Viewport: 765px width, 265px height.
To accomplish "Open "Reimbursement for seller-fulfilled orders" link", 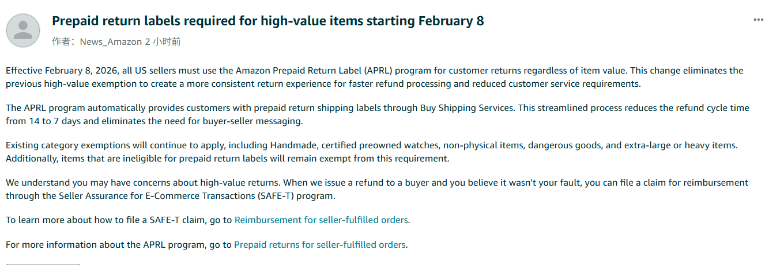I will (322, 220).
